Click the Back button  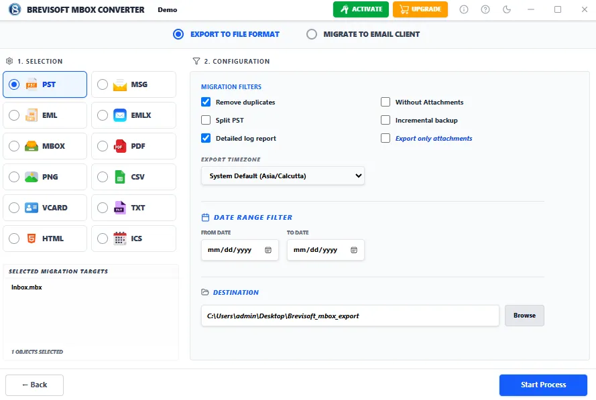(x=35, y=385)
